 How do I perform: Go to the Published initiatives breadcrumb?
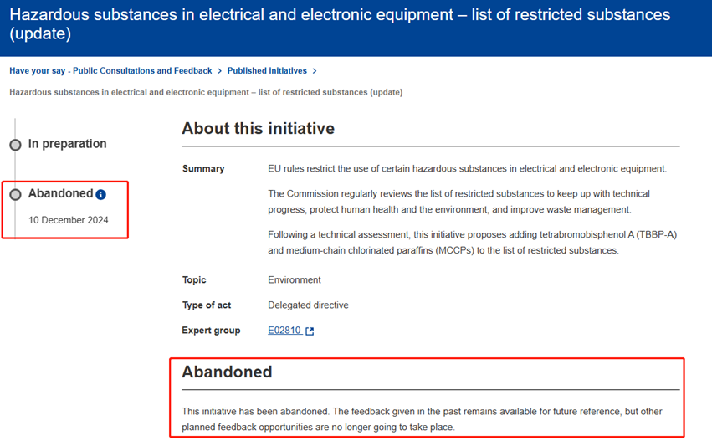[267, 71]
